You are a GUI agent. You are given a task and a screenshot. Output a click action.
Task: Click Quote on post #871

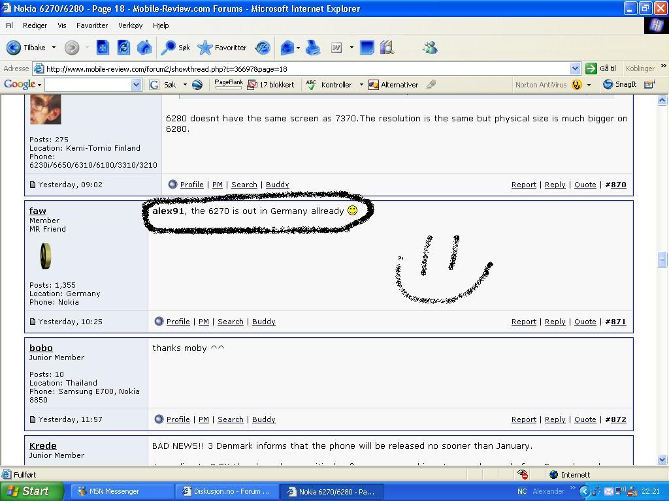(x=585, y=322)
